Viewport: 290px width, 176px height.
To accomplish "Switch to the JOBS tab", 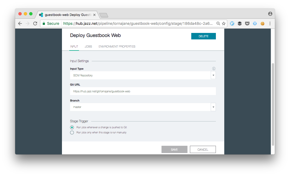I will pos(88,46).
